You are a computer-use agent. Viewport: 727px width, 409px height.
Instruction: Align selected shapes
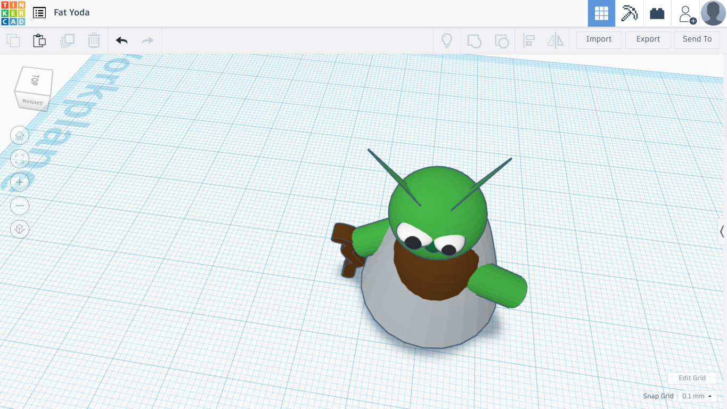(529, 40)
